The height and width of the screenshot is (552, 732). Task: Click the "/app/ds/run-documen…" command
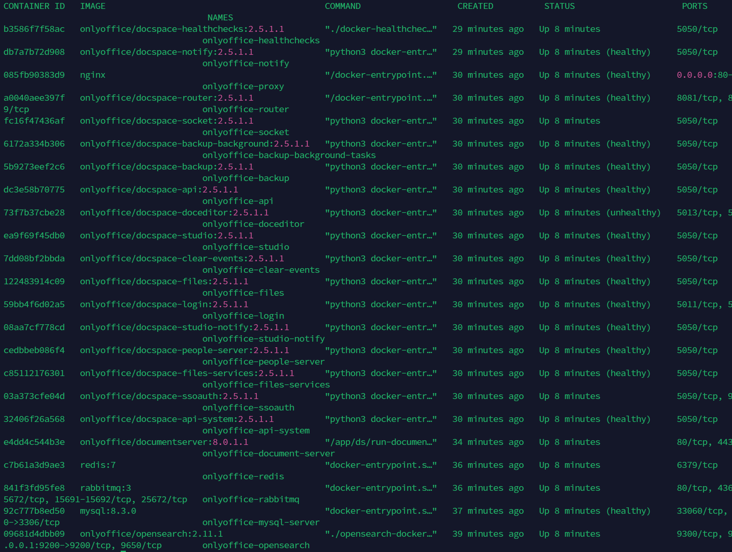click(x=381, y=442)
